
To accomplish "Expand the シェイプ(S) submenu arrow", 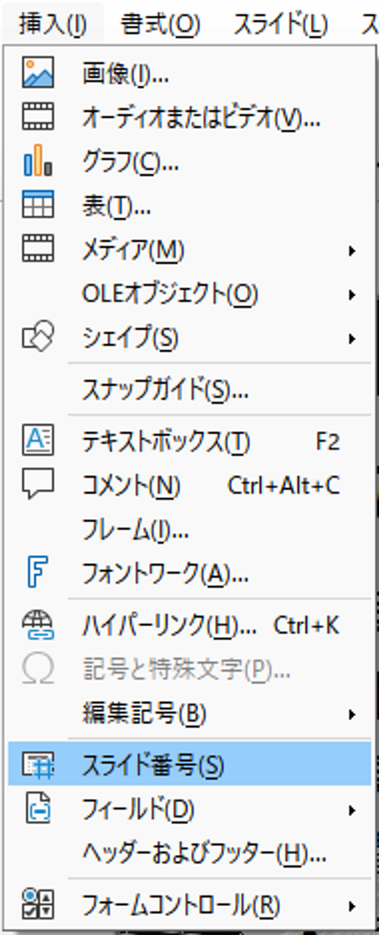I will [352, 338].
